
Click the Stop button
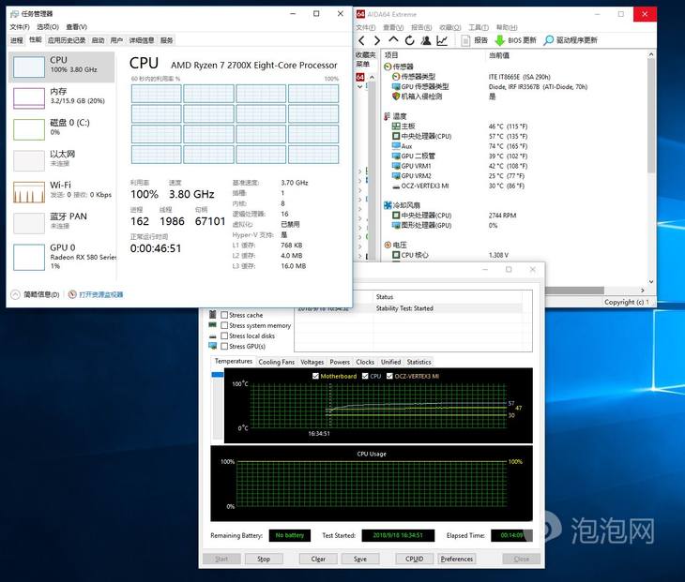264,559
